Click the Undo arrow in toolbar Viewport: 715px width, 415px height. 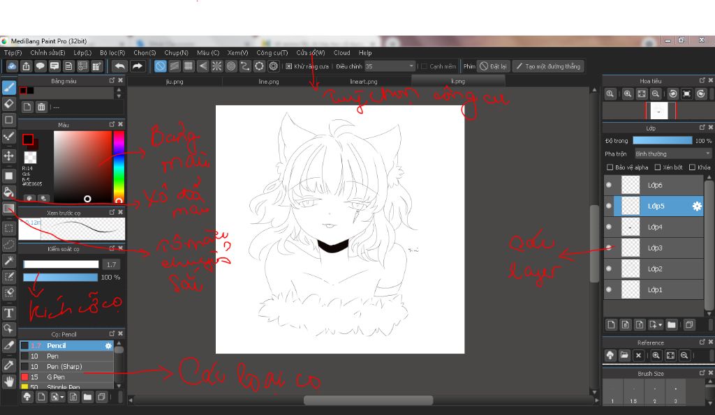119,66
